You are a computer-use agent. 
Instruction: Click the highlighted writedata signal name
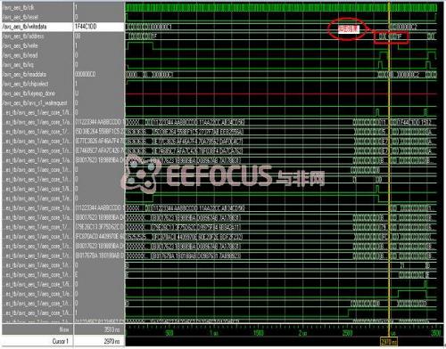(x=24, y=27)
